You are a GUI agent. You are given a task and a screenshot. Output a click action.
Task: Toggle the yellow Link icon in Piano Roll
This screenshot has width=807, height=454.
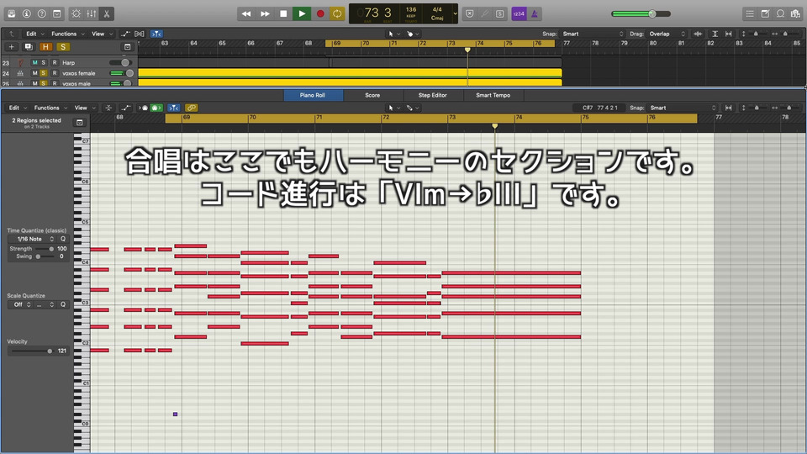[x=192, y=108]
